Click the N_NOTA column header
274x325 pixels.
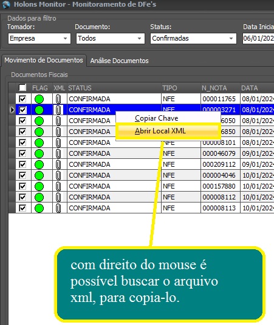[220, 88]
